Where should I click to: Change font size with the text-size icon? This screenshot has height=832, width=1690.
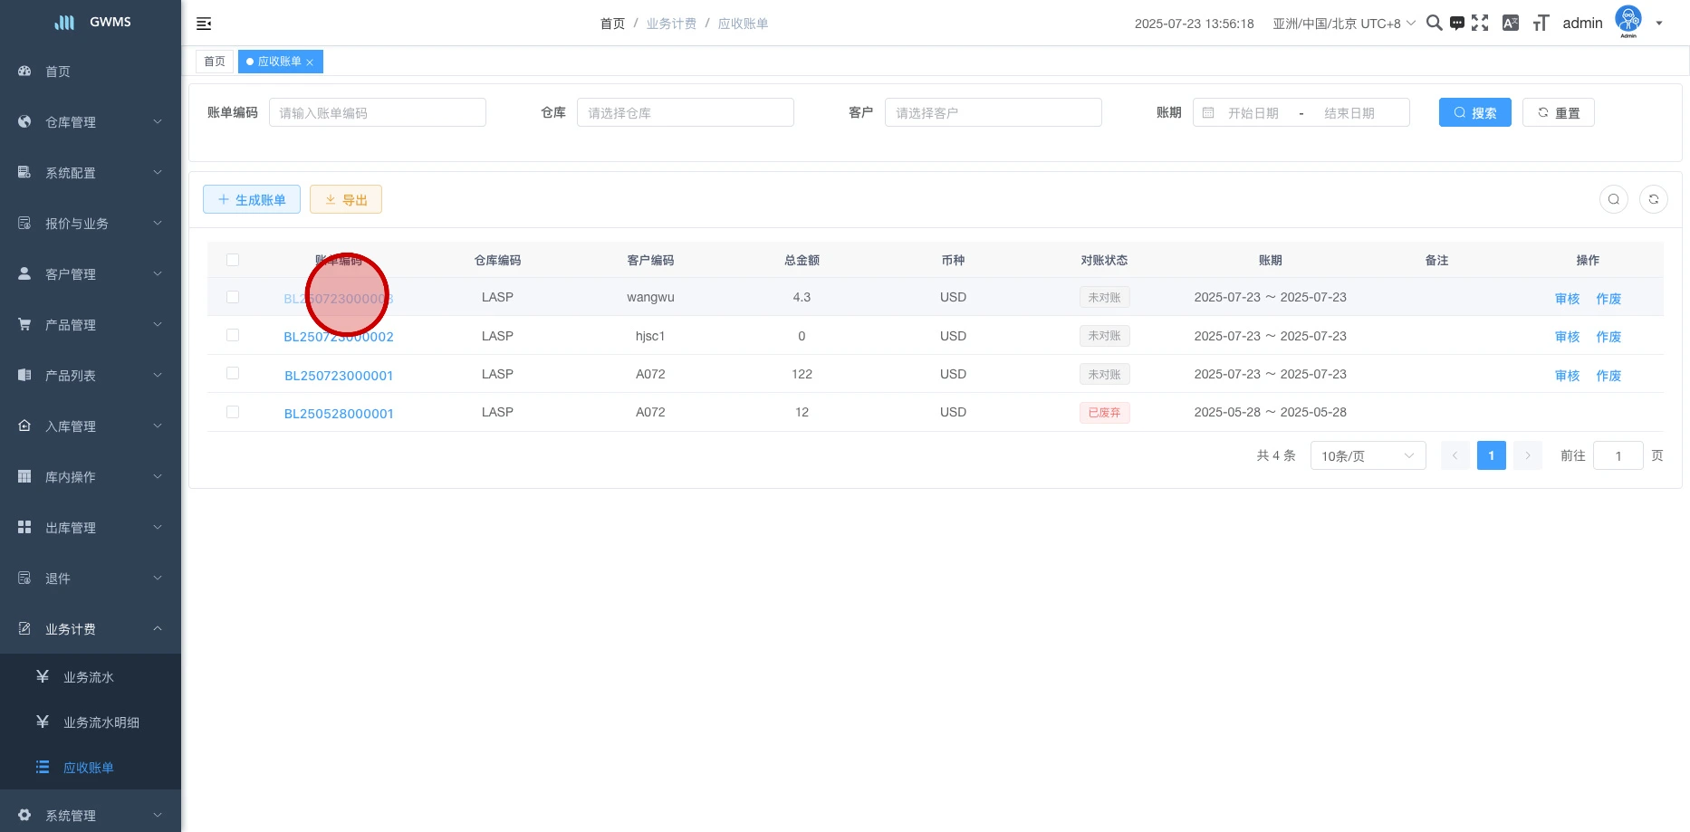[x=1541, y=24]
